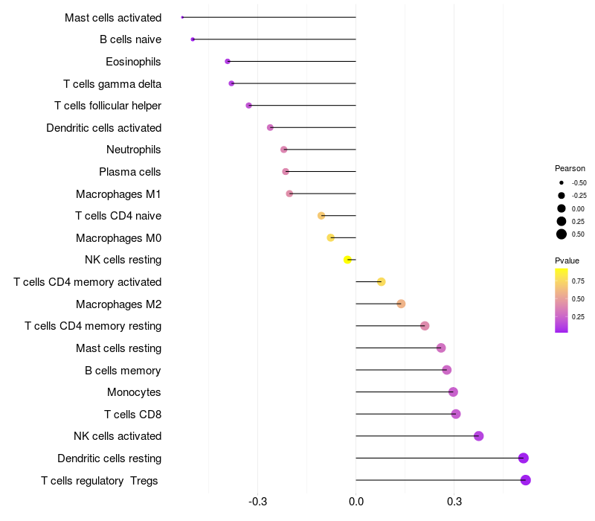Screen dimensions: 595x521
Task: Select the T cells CD8 label
Action: pyautogui.click(x=133, y=415)
